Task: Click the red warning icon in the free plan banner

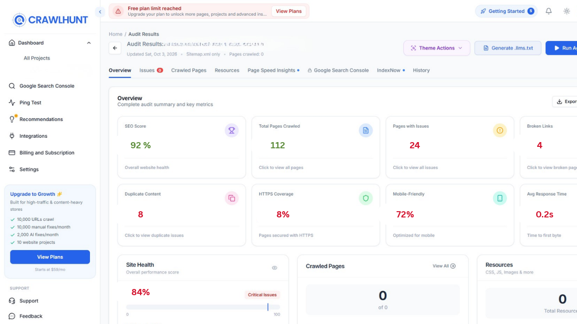Action: 118,11
